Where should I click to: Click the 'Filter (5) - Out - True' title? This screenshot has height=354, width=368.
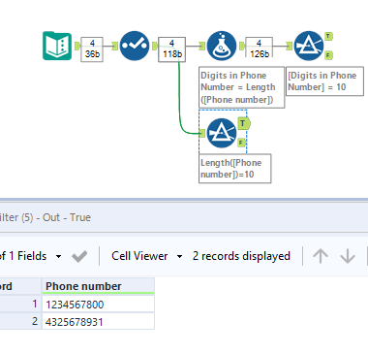(46, 217)
